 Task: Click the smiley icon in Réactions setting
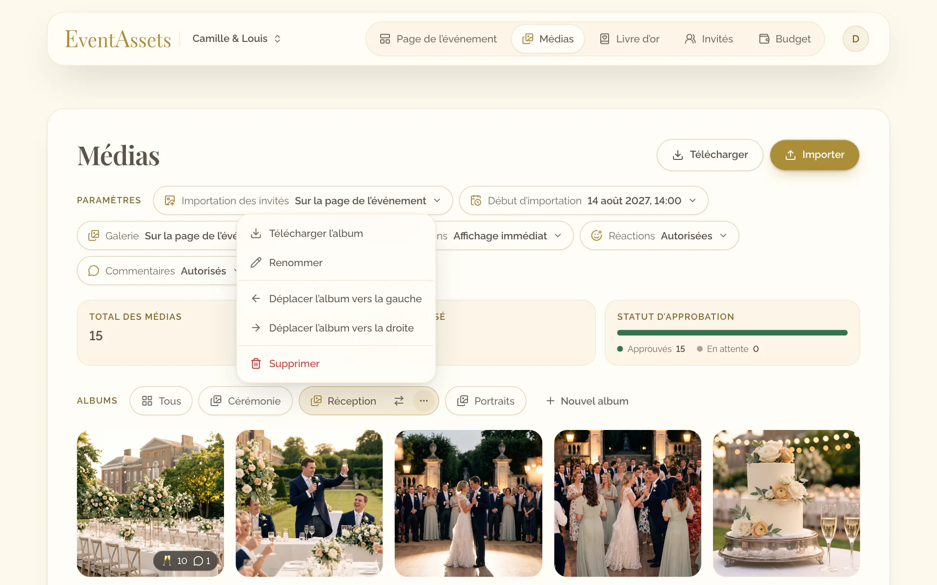point(596,235)
